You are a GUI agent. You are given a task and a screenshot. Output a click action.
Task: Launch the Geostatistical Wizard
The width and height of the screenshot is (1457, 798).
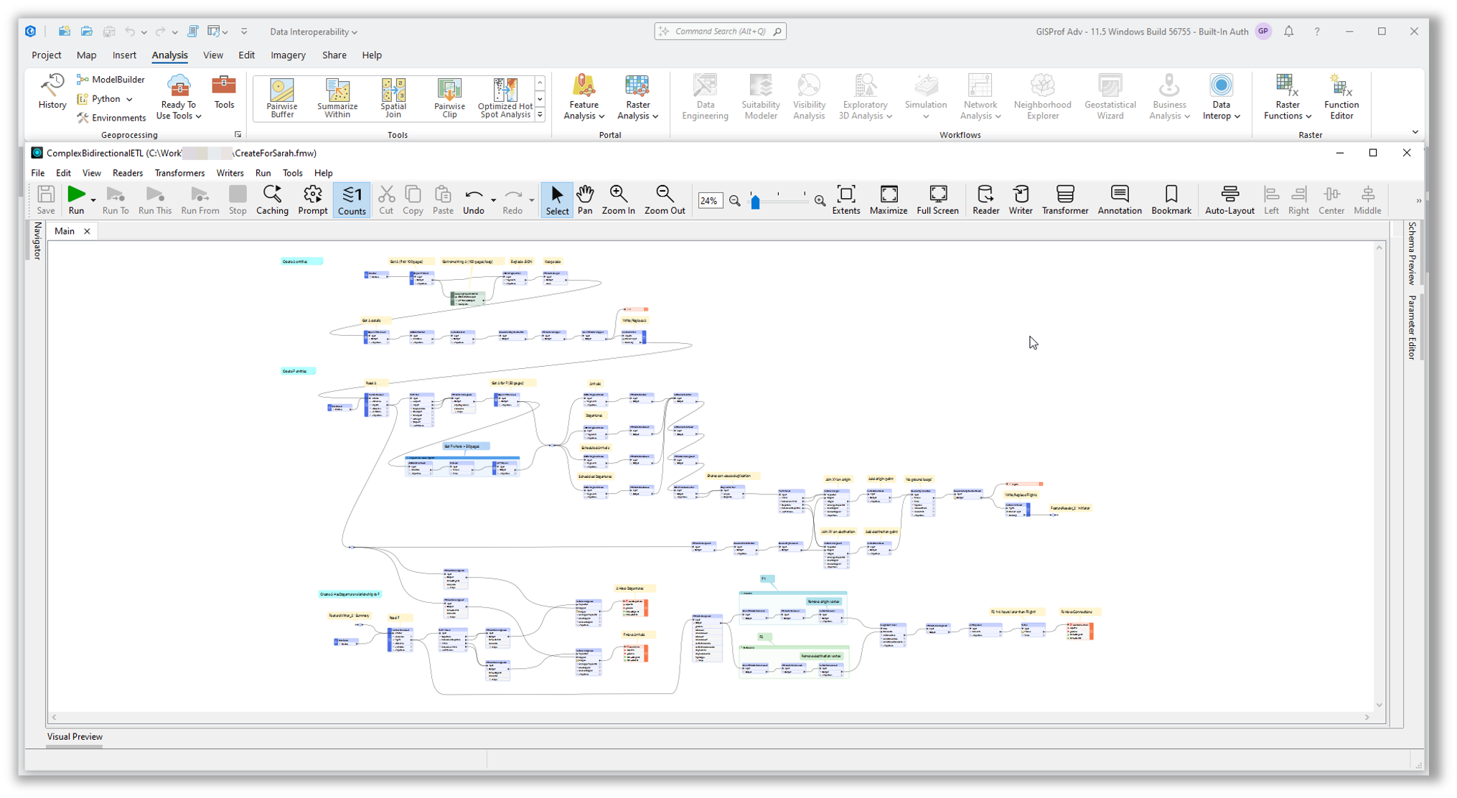click(x=1110, y=98)
